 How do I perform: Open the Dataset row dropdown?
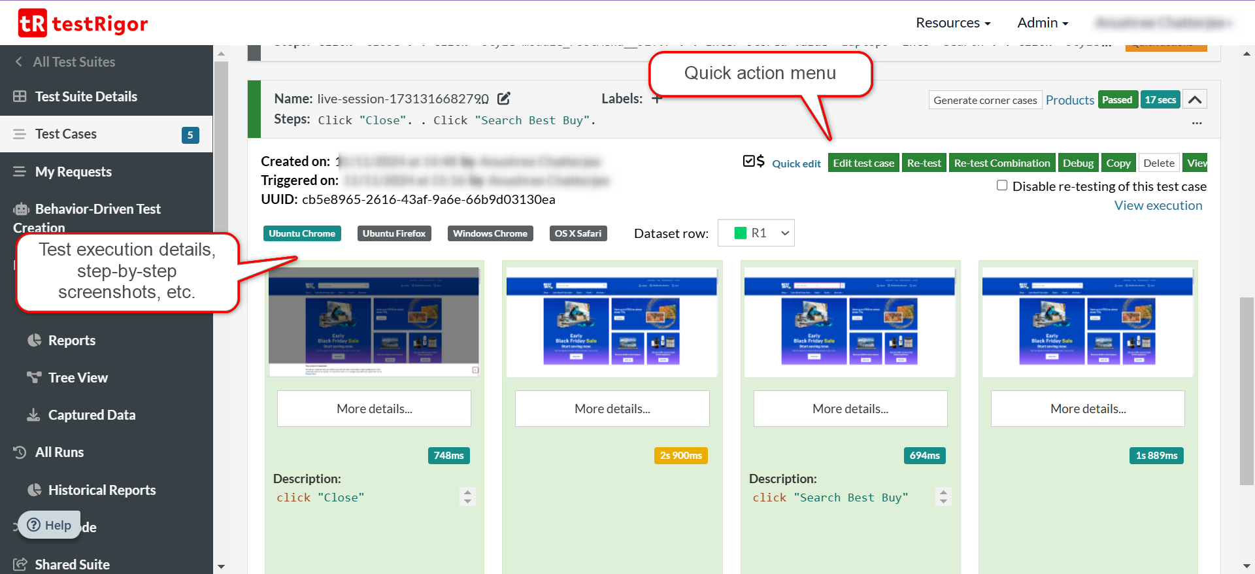pos(756,233)
